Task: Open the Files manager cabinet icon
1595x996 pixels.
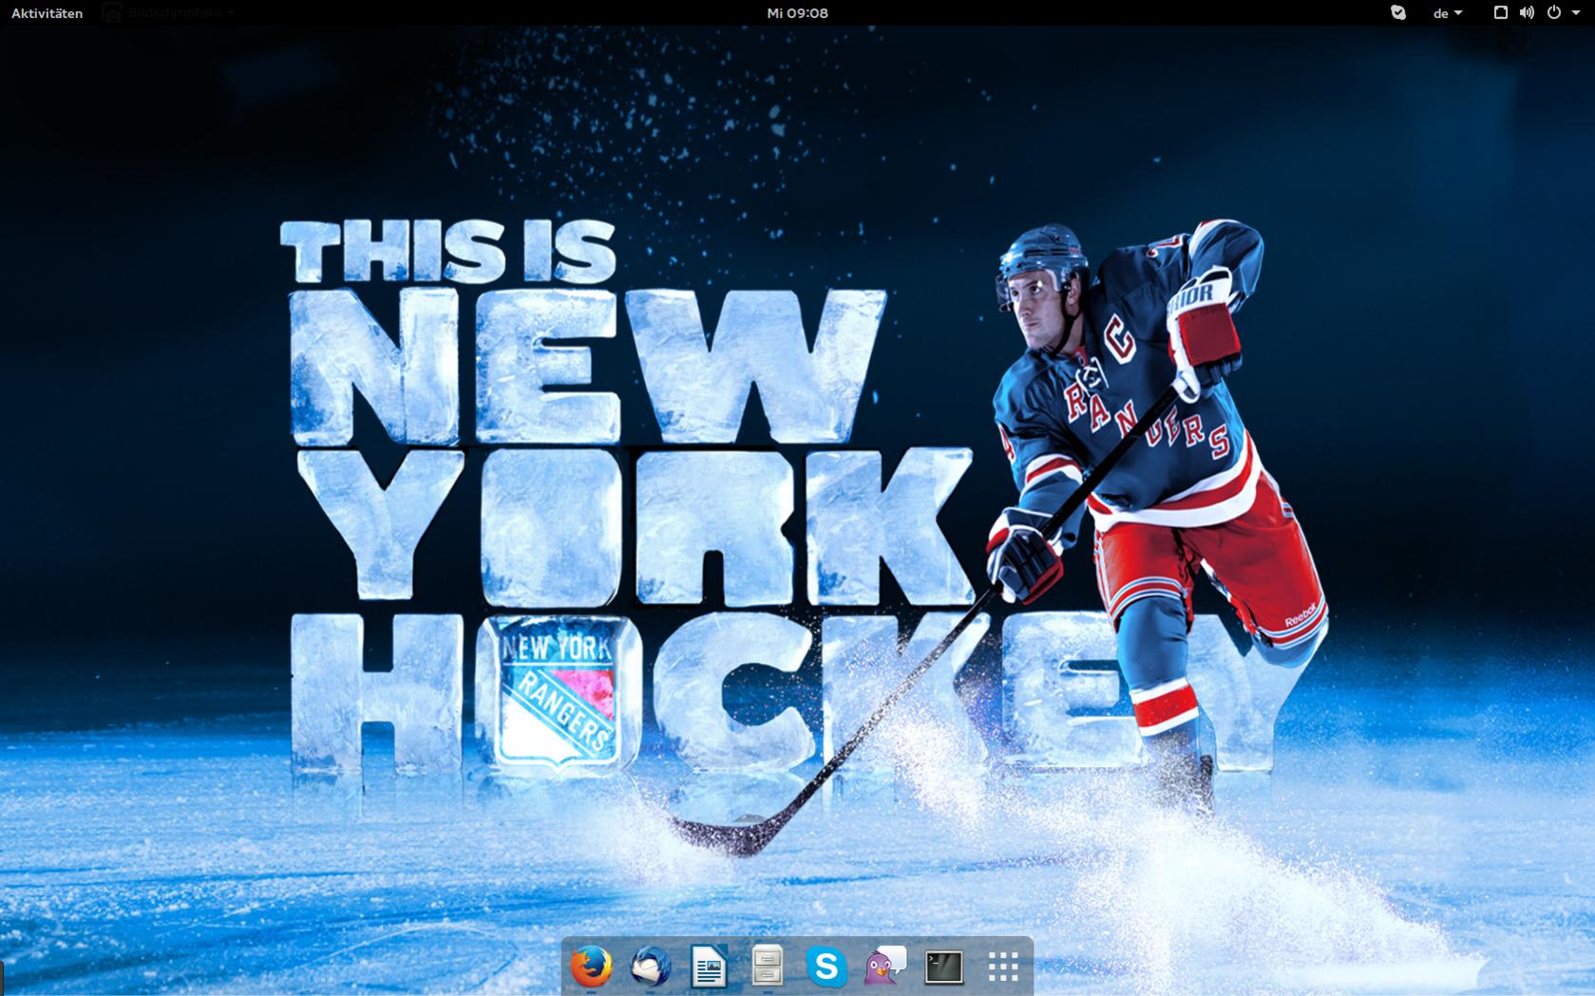Action: click(768, 967)
